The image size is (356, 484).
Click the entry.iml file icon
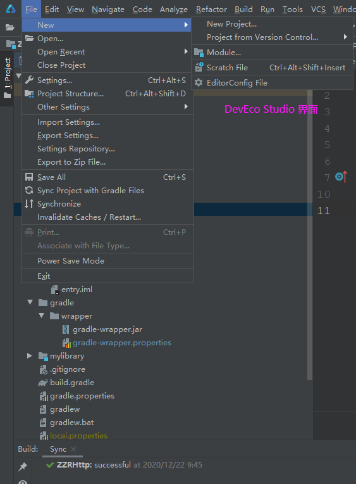click(x=55, y=290)
